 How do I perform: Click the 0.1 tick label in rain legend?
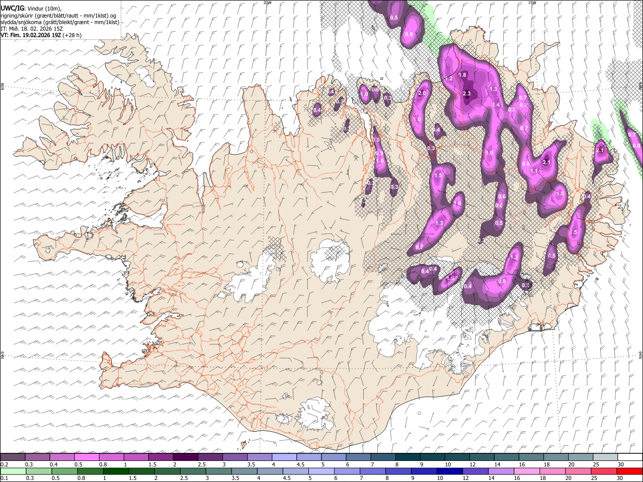tap(4, 478)
